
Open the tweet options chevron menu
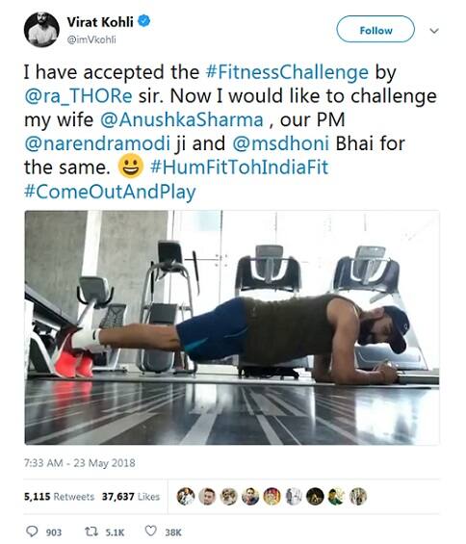pos(434,31)
